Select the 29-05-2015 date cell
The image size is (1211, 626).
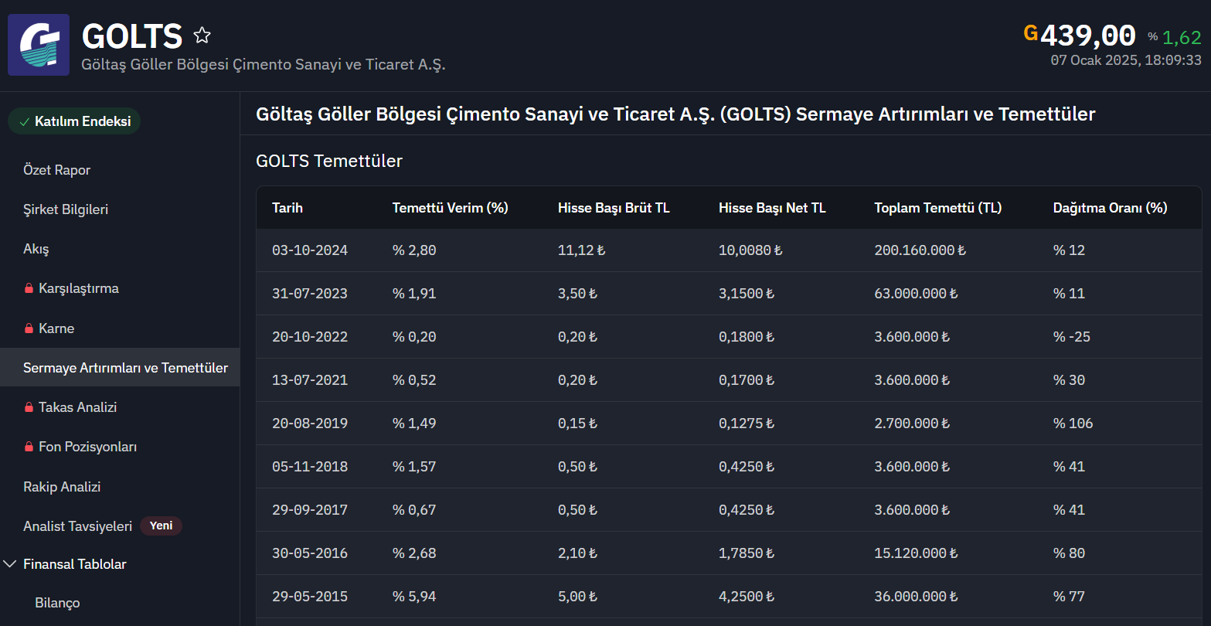pos(310,597)
